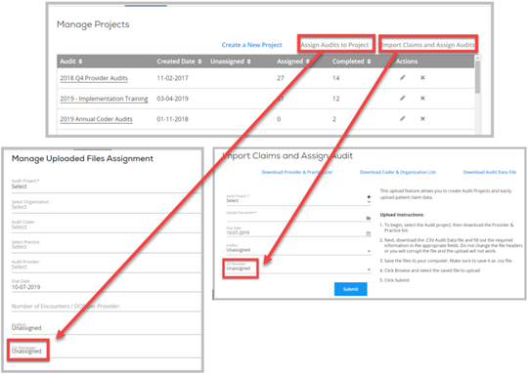
Task: Delete the 2018 Q4 Provider Audits project
Action: pyautogui.click(x=422, y=78)
